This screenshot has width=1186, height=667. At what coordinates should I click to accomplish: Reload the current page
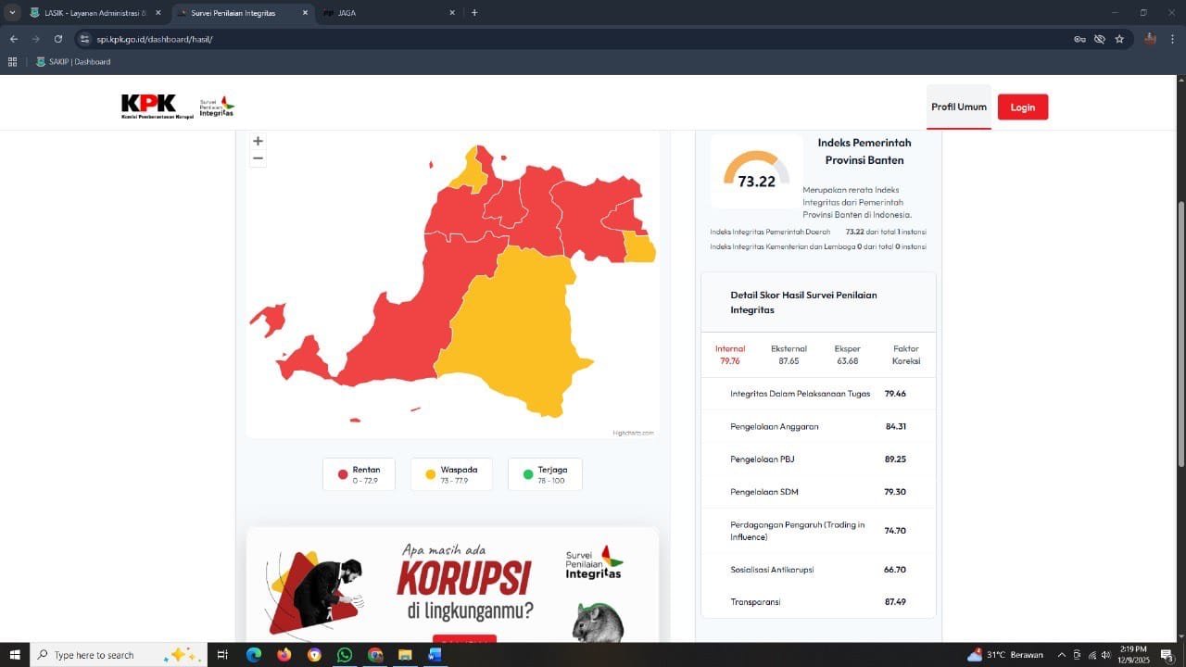(x=57, y=39)
